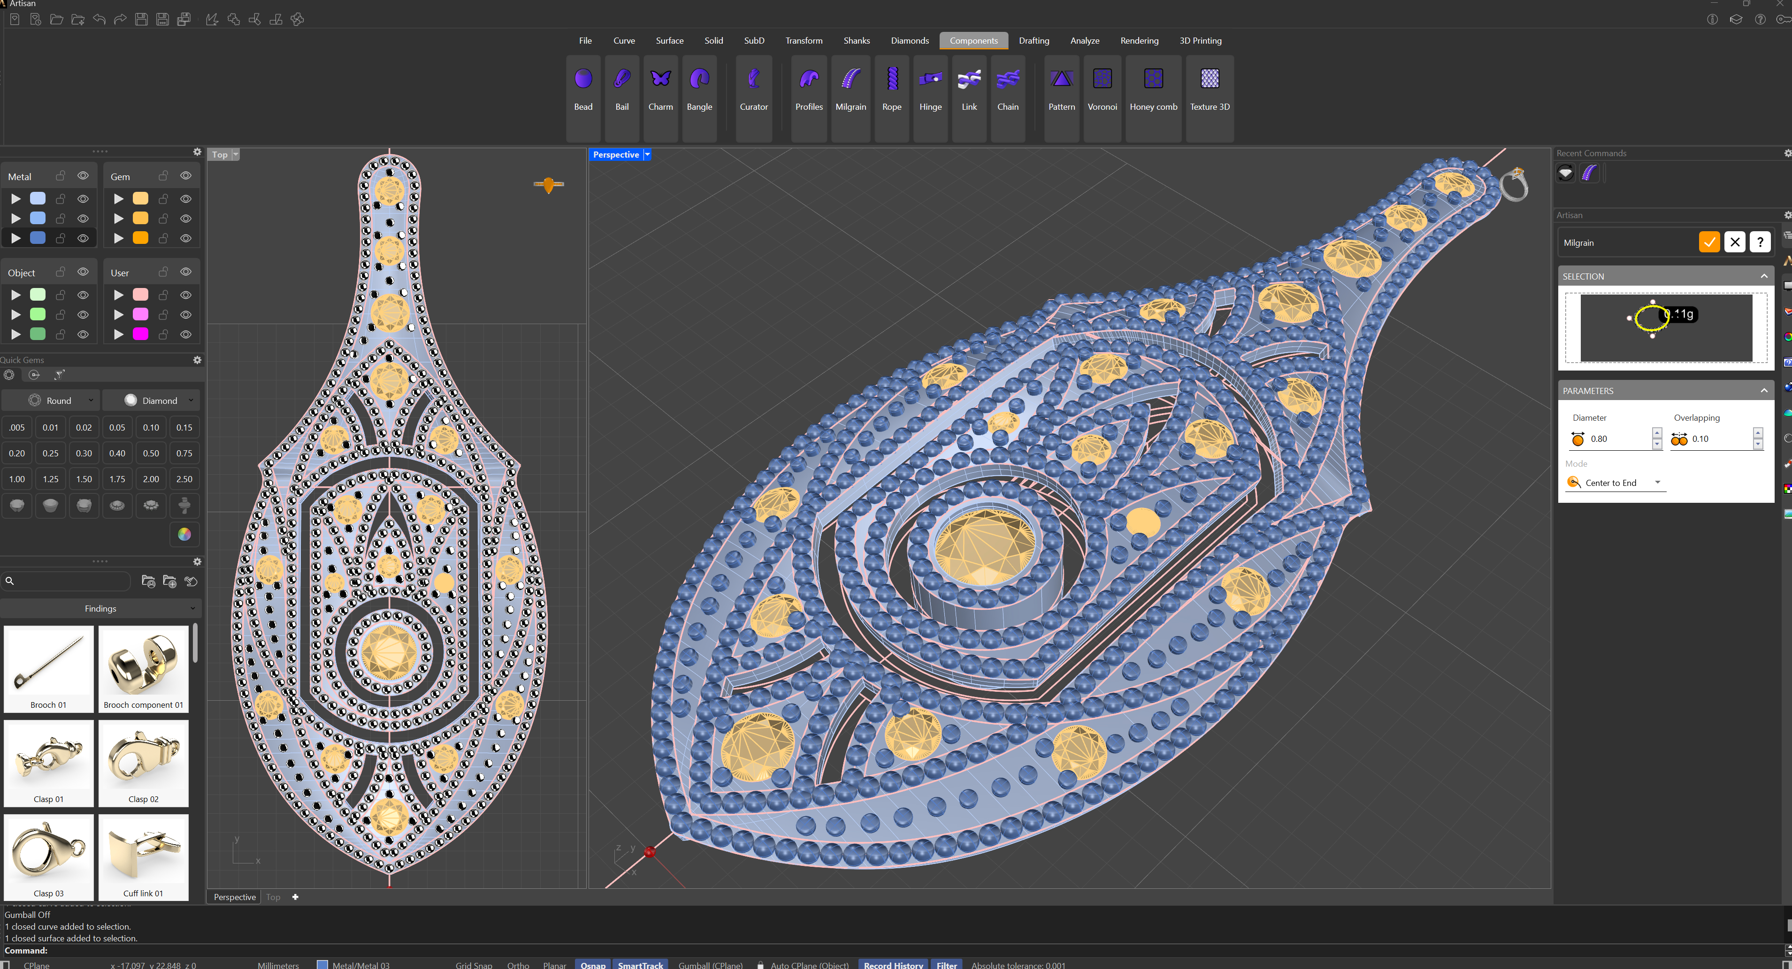Select the magenta User color swatch
Viewport: 1792px width, 969px height.
[140, 333]
